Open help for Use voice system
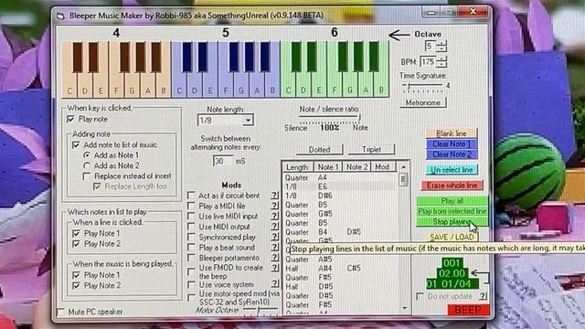Screen dimensions: 585x329 coord(274,283)
